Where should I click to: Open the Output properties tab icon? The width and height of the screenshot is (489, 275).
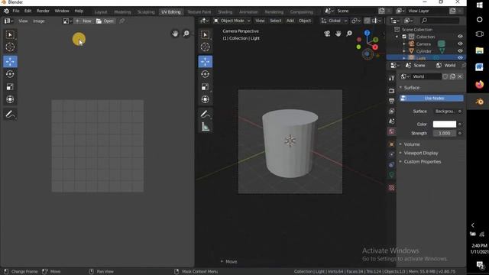pyautogui.click(x=392, y=101)
